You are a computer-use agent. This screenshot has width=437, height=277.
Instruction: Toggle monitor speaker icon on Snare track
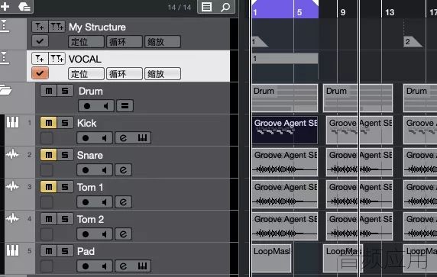point(104,170)
